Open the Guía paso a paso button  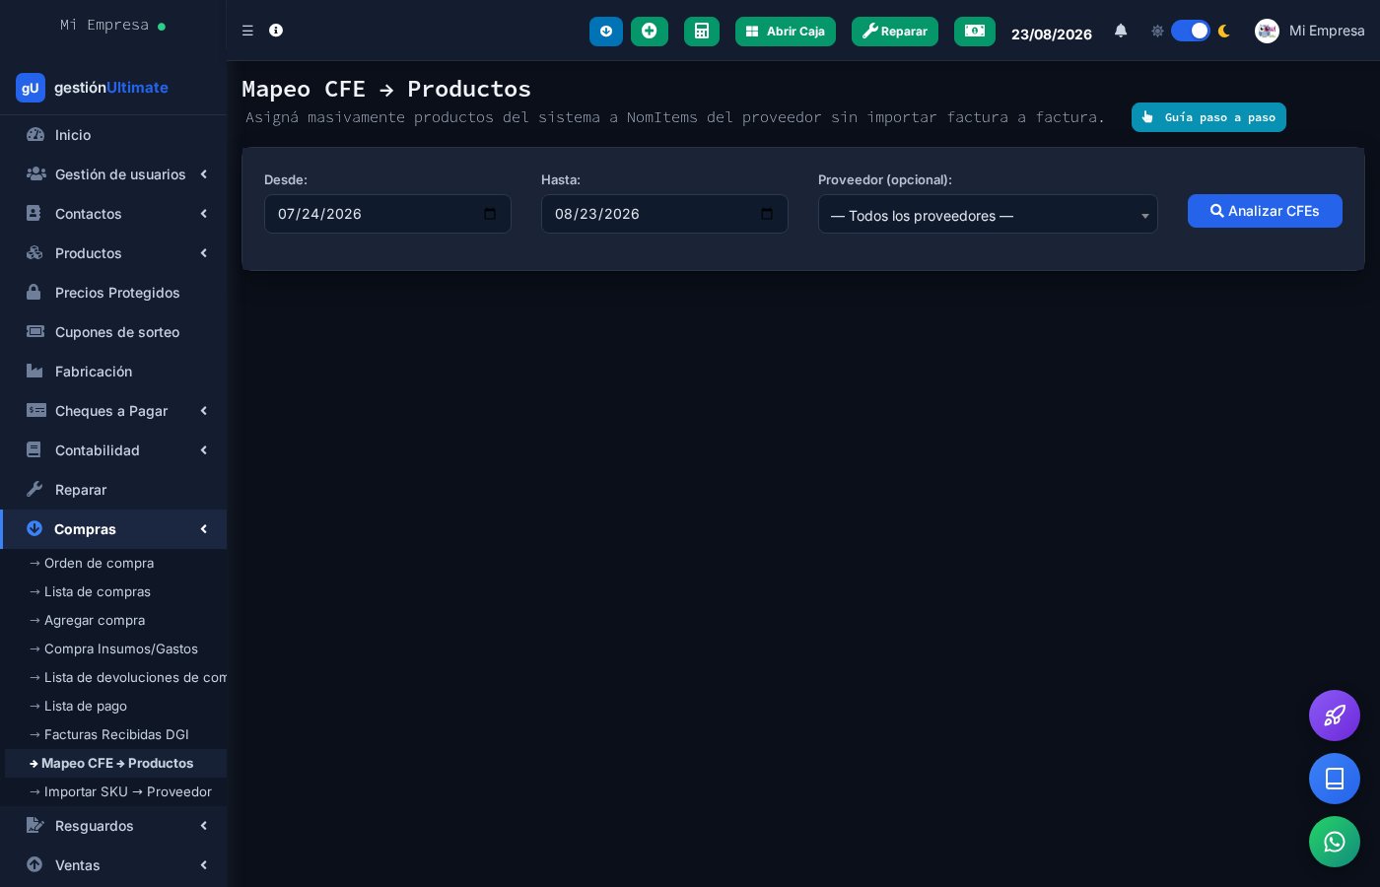tap(1208, 117)
